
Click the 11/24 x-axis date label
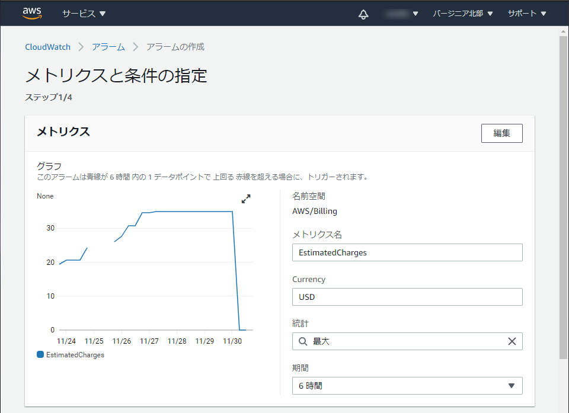point(66,341)
